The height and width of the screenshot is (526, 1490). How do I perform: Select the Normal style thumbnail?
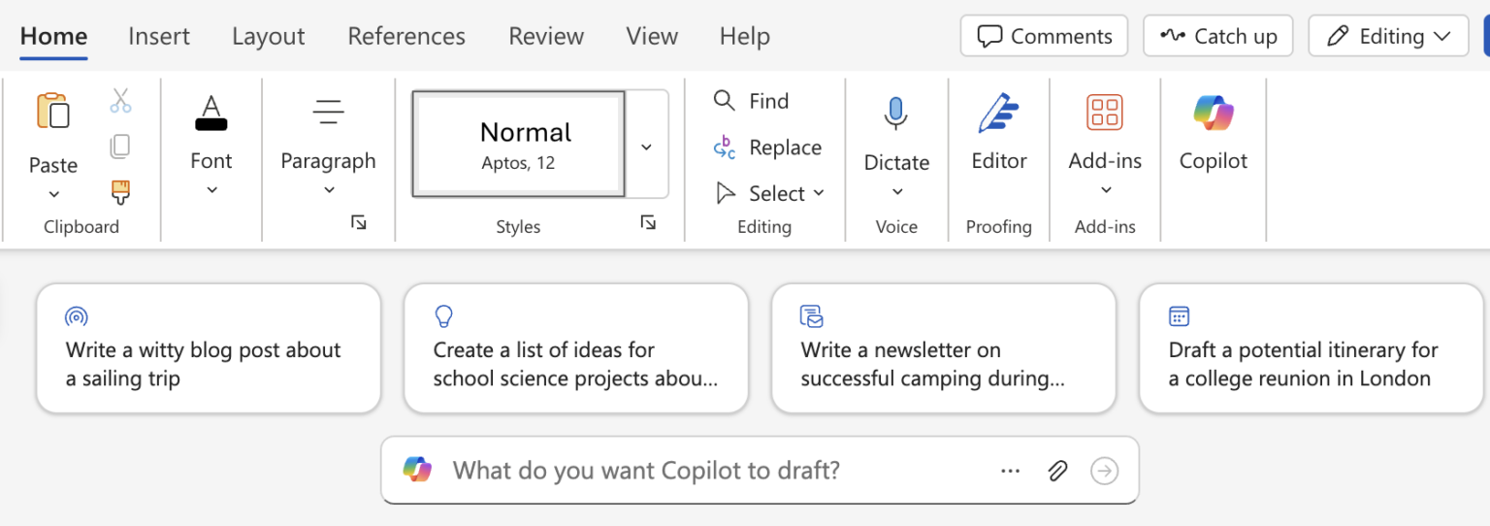(x=519, y=144)
